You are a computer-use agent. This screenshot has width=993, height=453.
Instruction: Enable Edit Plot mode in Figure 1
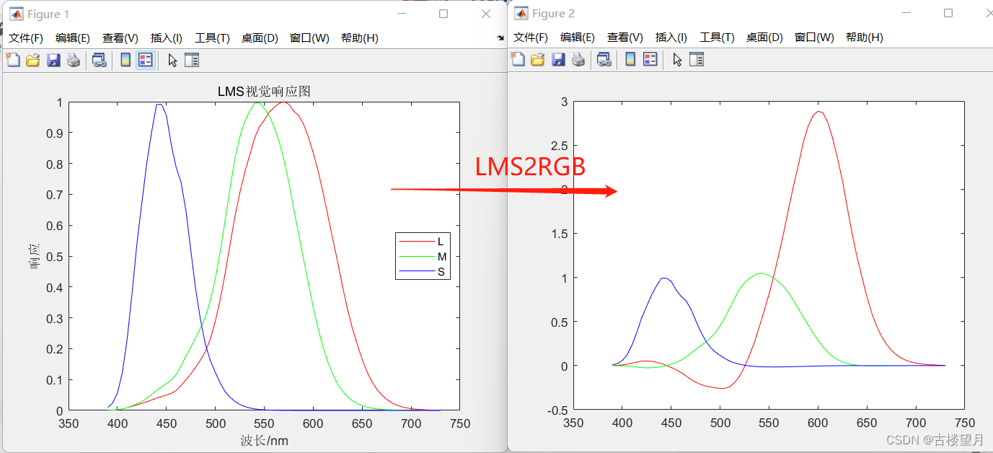click(172, 60)
